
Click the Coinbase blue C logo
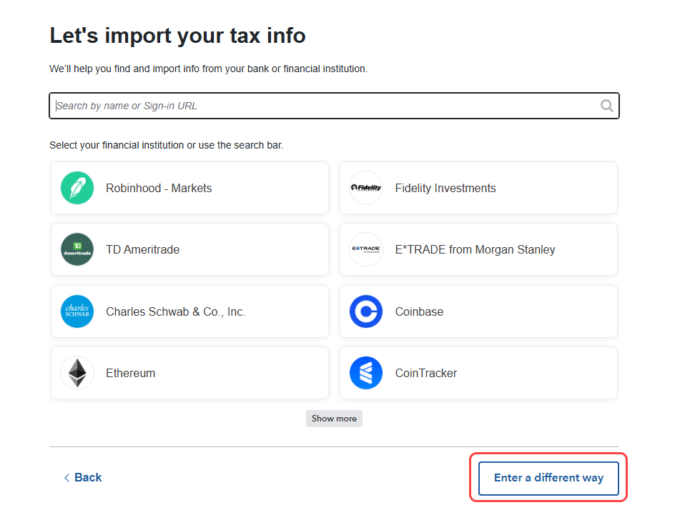tap(366, 311)
